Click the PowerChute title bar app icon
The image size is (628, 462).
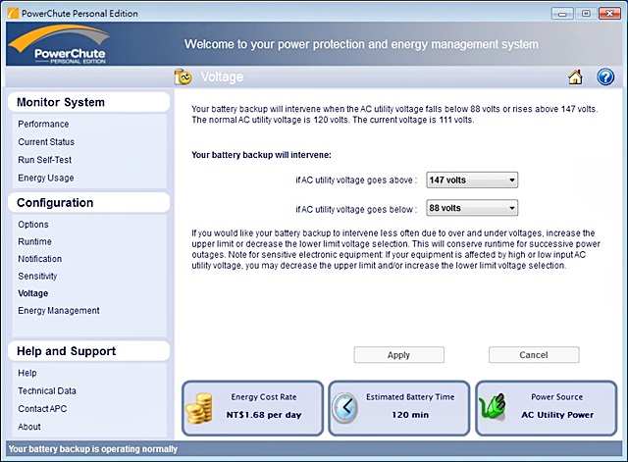click(13, 13)
